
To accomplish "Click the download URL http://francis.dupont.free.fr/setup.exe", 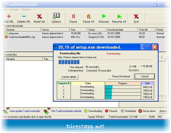I will pos(77,57).
